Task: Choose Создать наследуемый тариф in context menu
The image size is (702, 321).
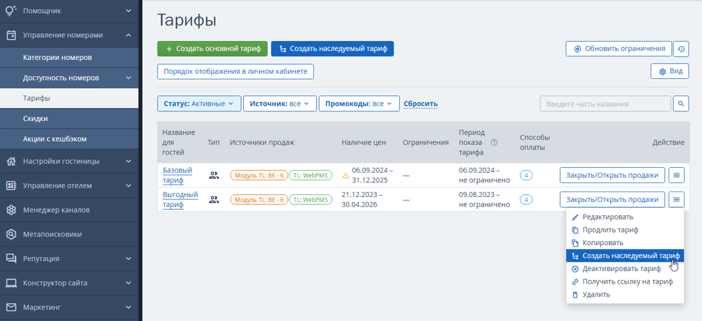Action: tap(625, 256)
